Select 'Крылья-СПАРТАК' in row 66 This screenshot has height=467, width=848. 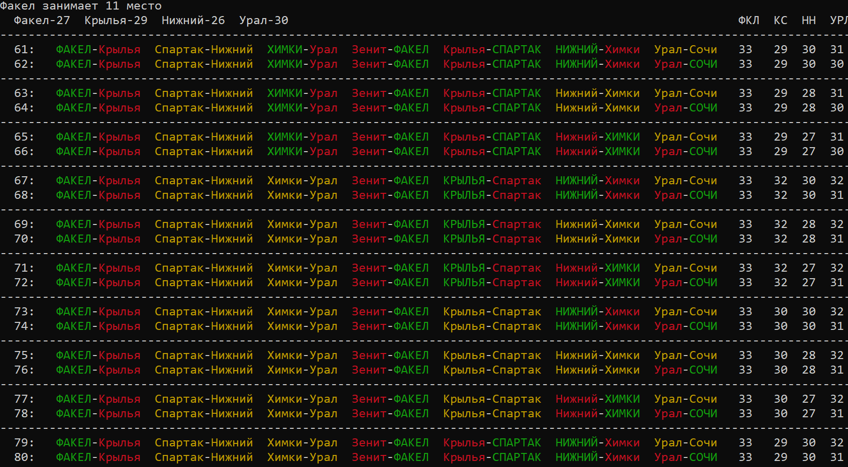click(x=492, y=152)
